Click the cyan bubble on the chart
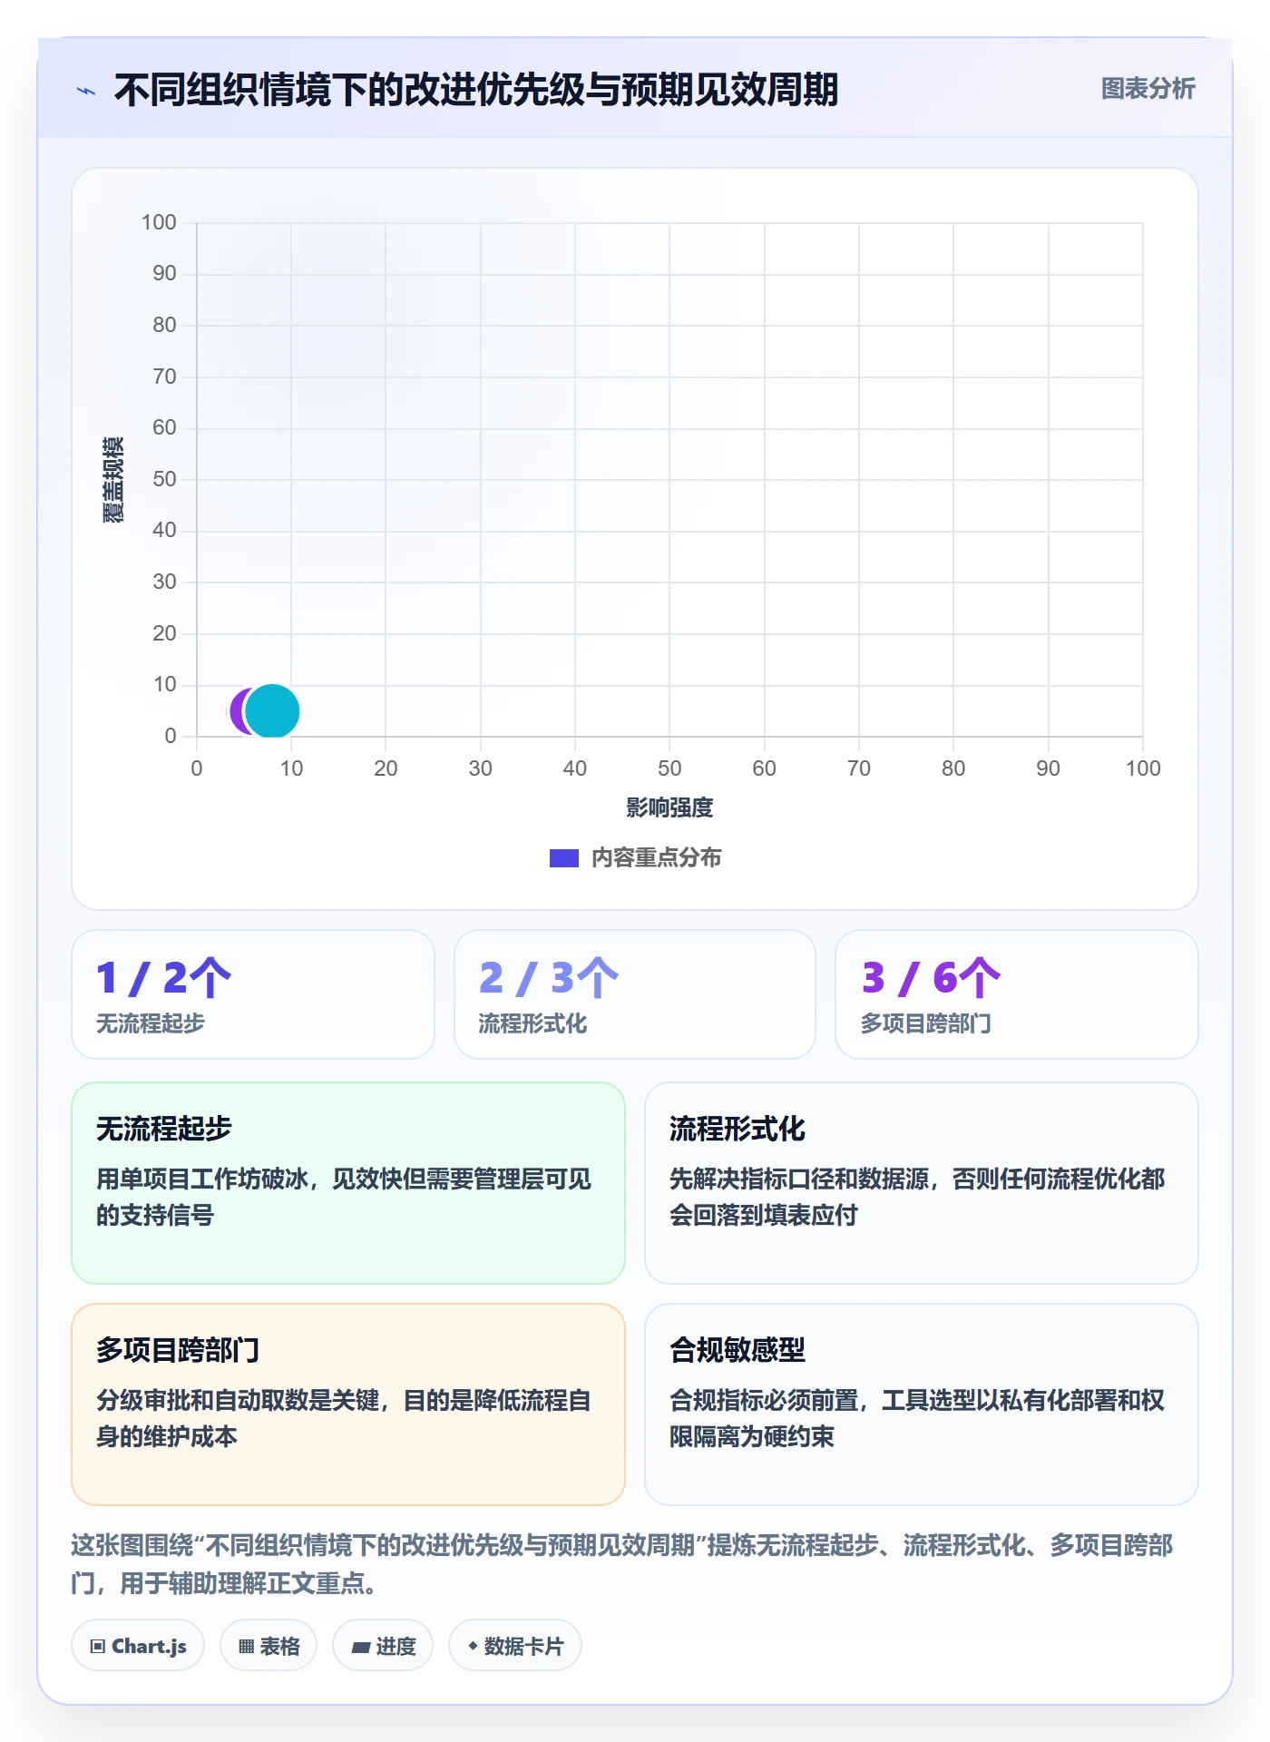Screen dimensions: 1270x1742 (272, 711)
